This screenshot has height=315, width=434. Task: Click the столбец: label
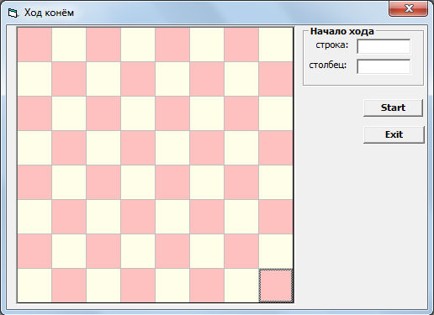328,65
